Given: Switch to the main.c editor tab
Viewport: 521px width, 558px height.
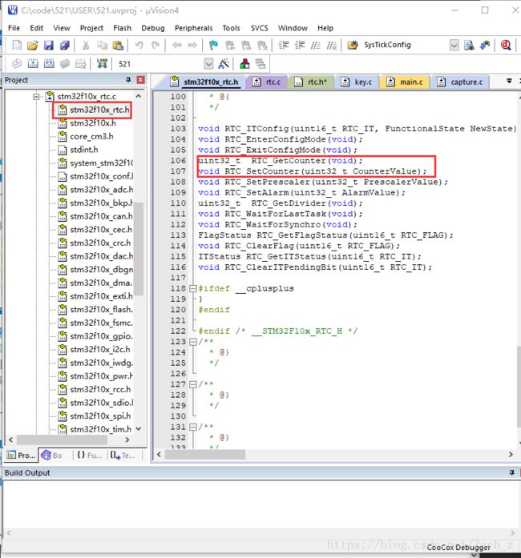Looking at the screenshot, I should [405, 82].
